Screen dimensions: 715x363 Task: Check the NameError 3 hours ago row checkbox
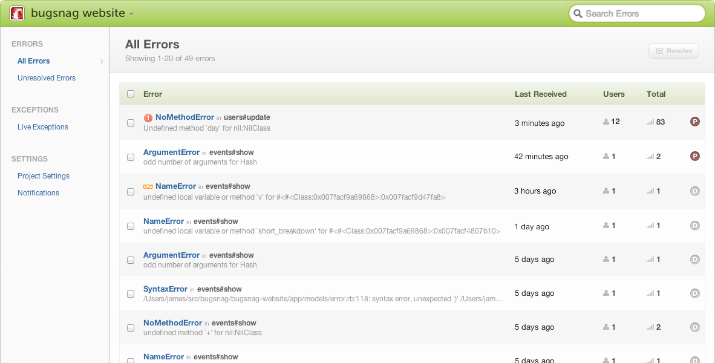[x=131, y=192]
